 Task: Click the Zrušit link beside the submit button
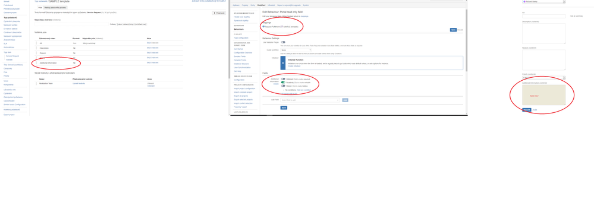[535, 110]
